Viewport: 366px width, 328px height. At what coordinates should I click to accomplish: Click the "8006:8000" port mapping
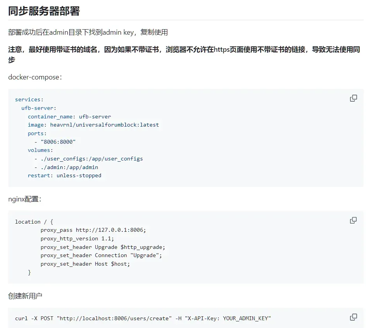point(58,142)
